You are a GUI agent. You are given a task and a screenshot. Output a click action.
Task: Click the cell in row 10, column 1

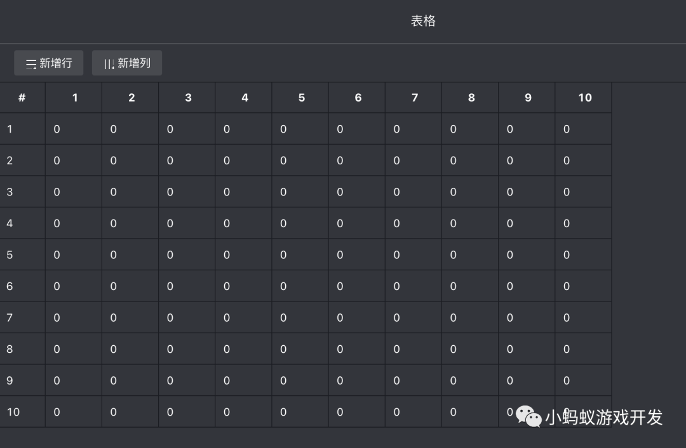tap(74, 412)
